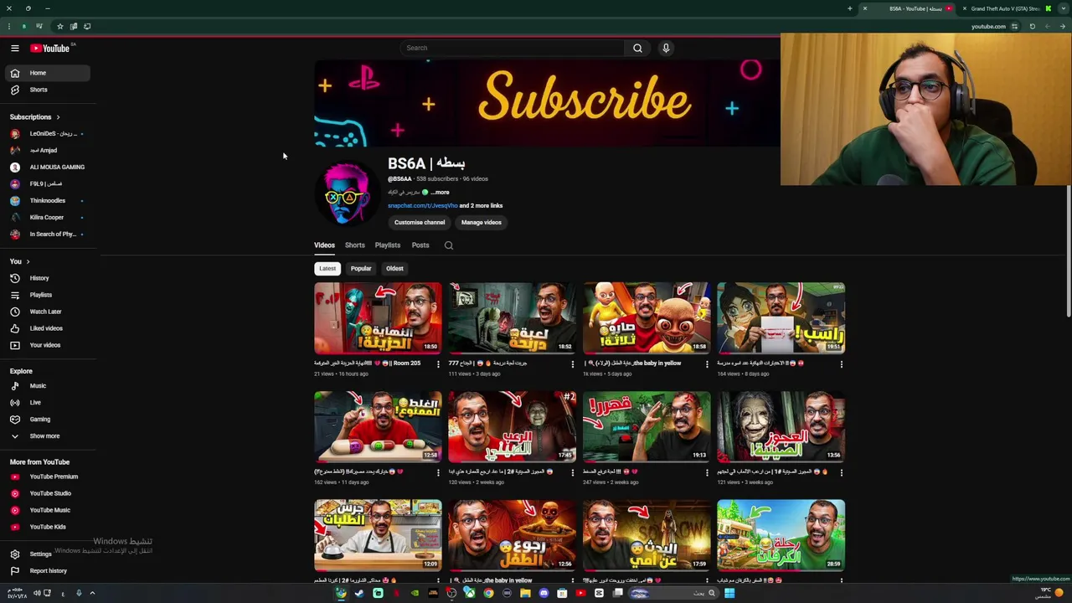
Task: Click the page vertical scrollbar
Action: coord(1069,251)
